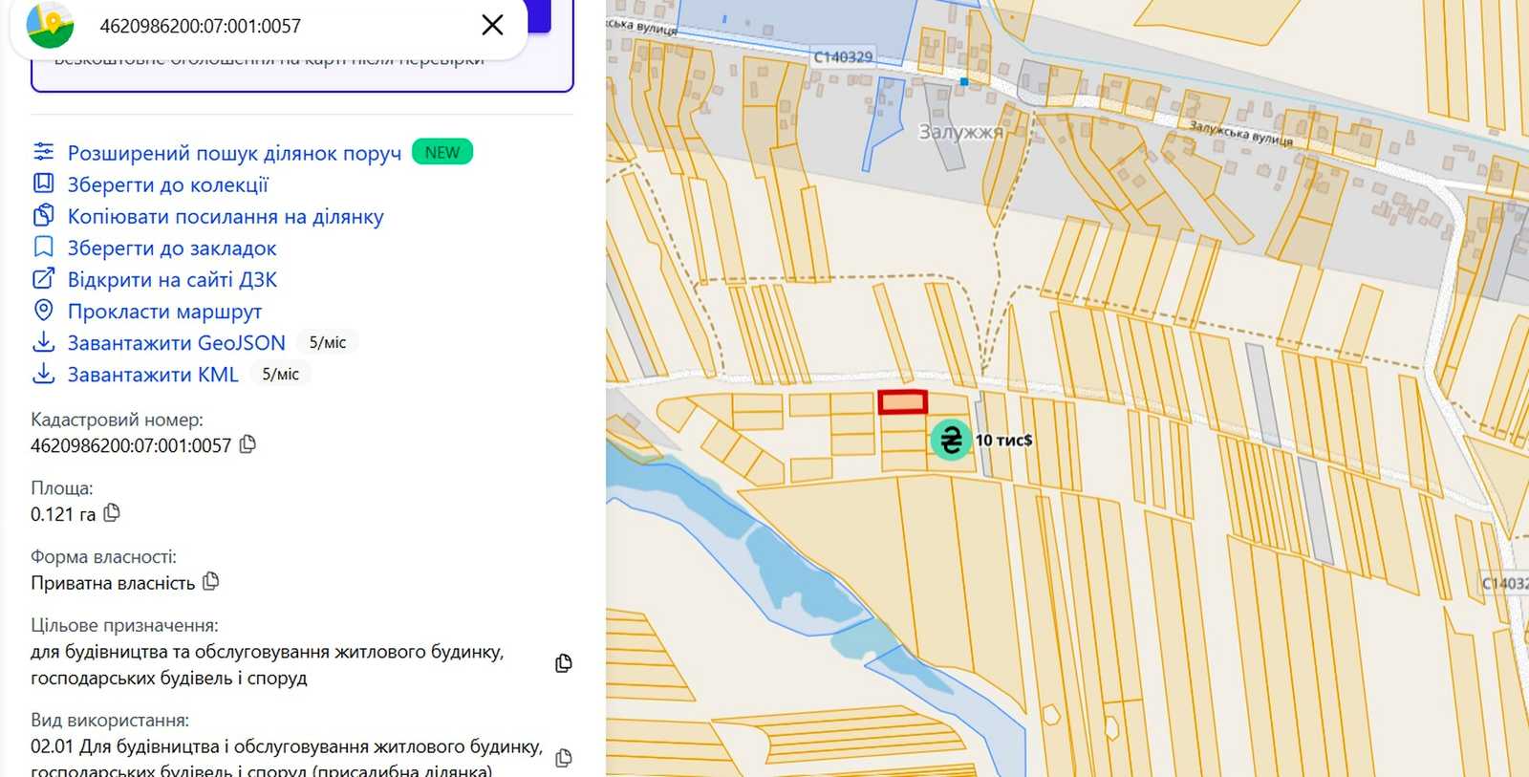Viewport: 1529px width, 777px height.
Task: Copy the Приватна власність ownership value
Action: point(211,581)
